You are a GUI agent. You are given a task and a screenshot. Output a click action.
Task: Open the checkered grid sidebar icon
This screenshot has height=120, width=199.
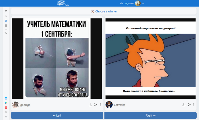[x=6, y=26]
